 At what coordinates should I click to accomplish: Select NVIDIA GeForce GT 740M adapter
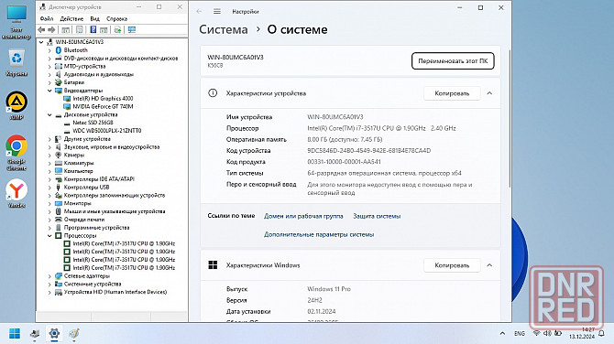point(103,106)
